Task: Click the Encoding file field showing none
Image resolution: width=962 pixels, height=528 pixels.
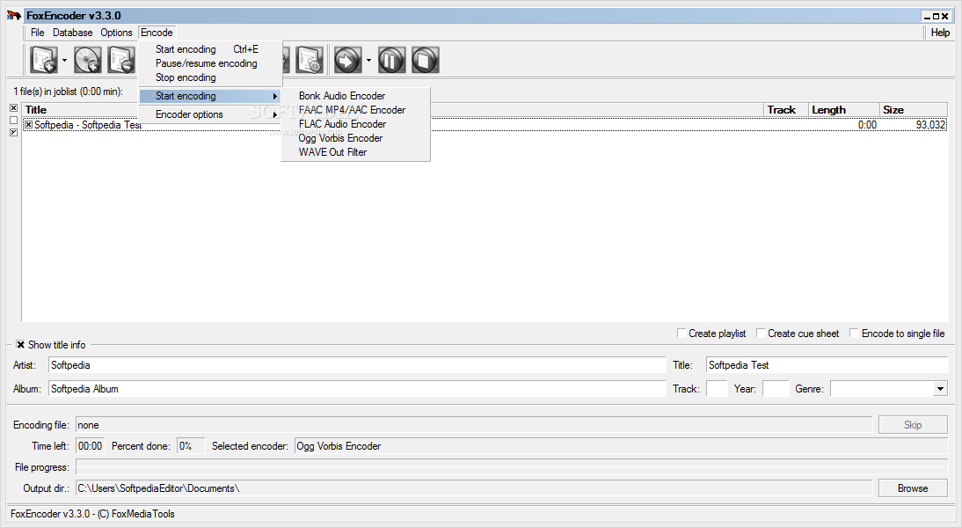Action: (x=474, y=425)
